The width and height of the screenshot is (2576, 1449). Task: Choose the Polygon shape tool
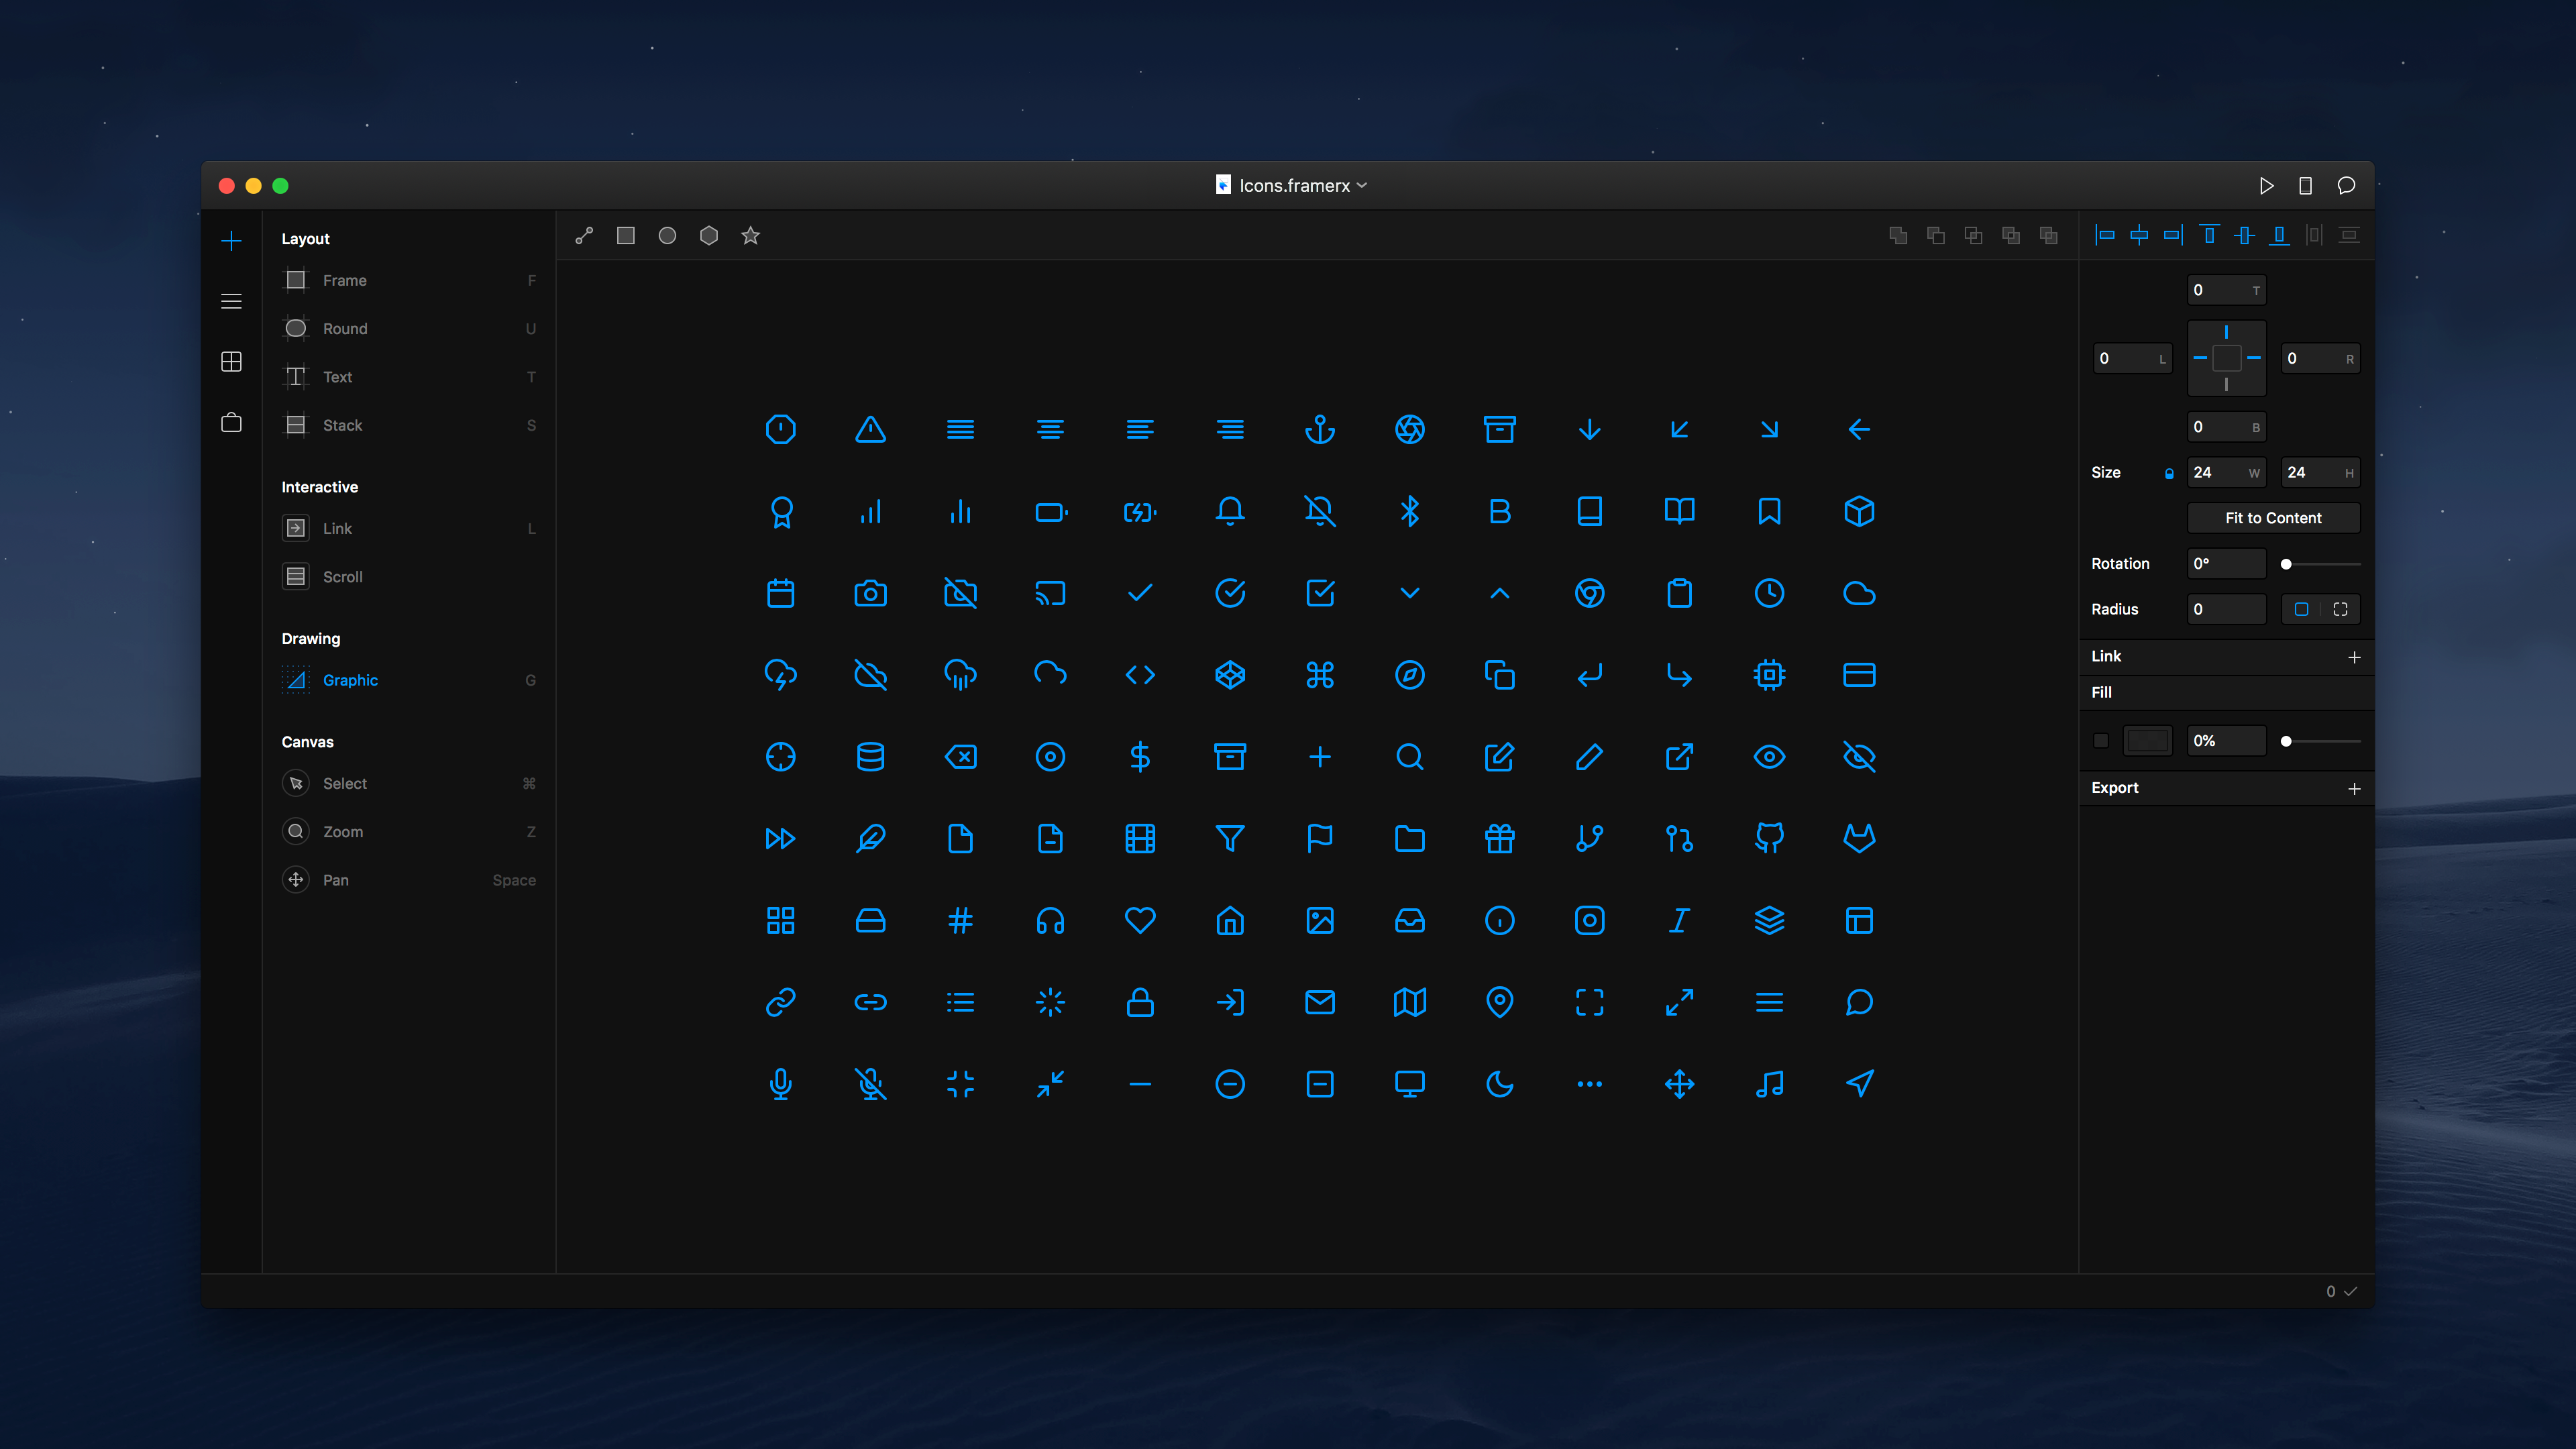pos(709,236)
